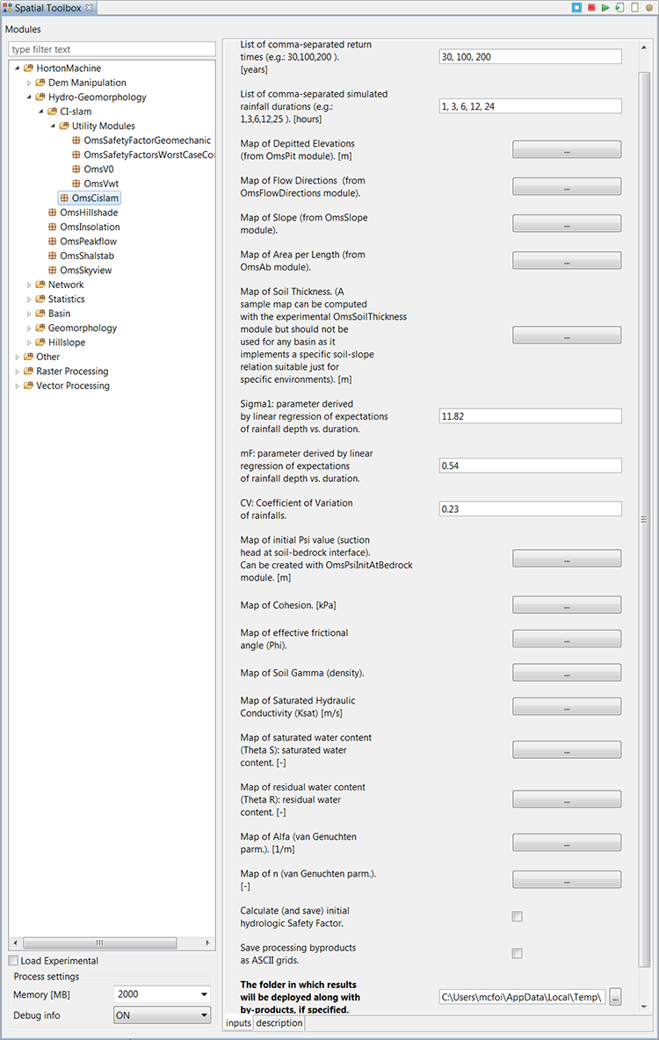Image resolution: width=659 pixels, height=1040 pixels.
Task: Select the inputs tab
Action: tap(238, 1023)
